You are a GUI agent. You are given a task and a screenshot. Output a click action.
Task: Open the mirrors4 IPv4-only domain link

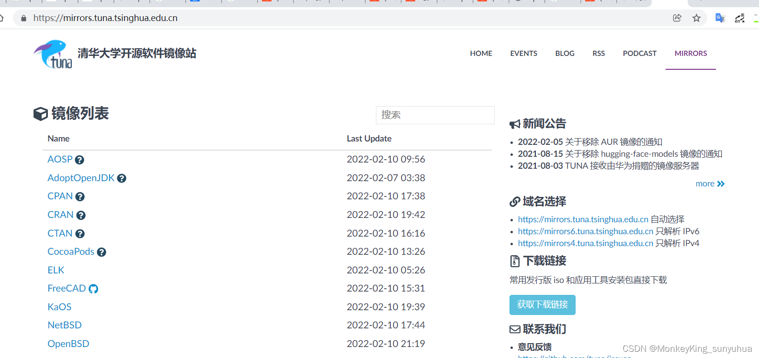click(x=585, y=243)
